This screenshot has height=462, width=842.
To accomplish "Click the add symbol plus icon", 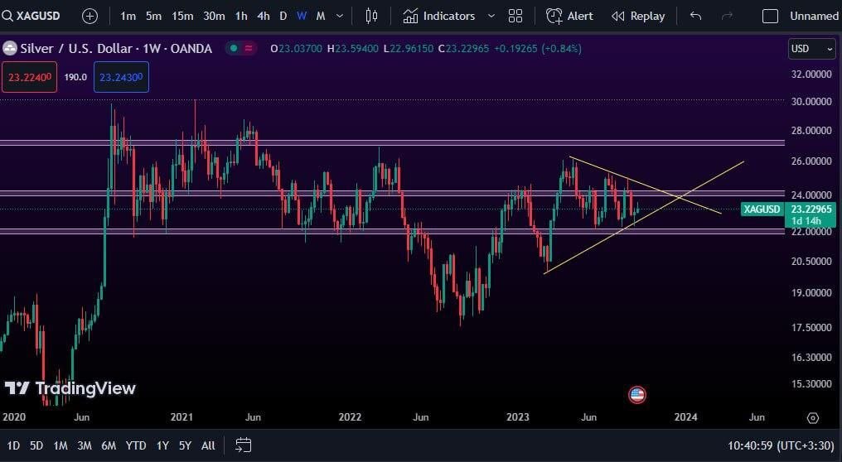I will pos(90,16).
